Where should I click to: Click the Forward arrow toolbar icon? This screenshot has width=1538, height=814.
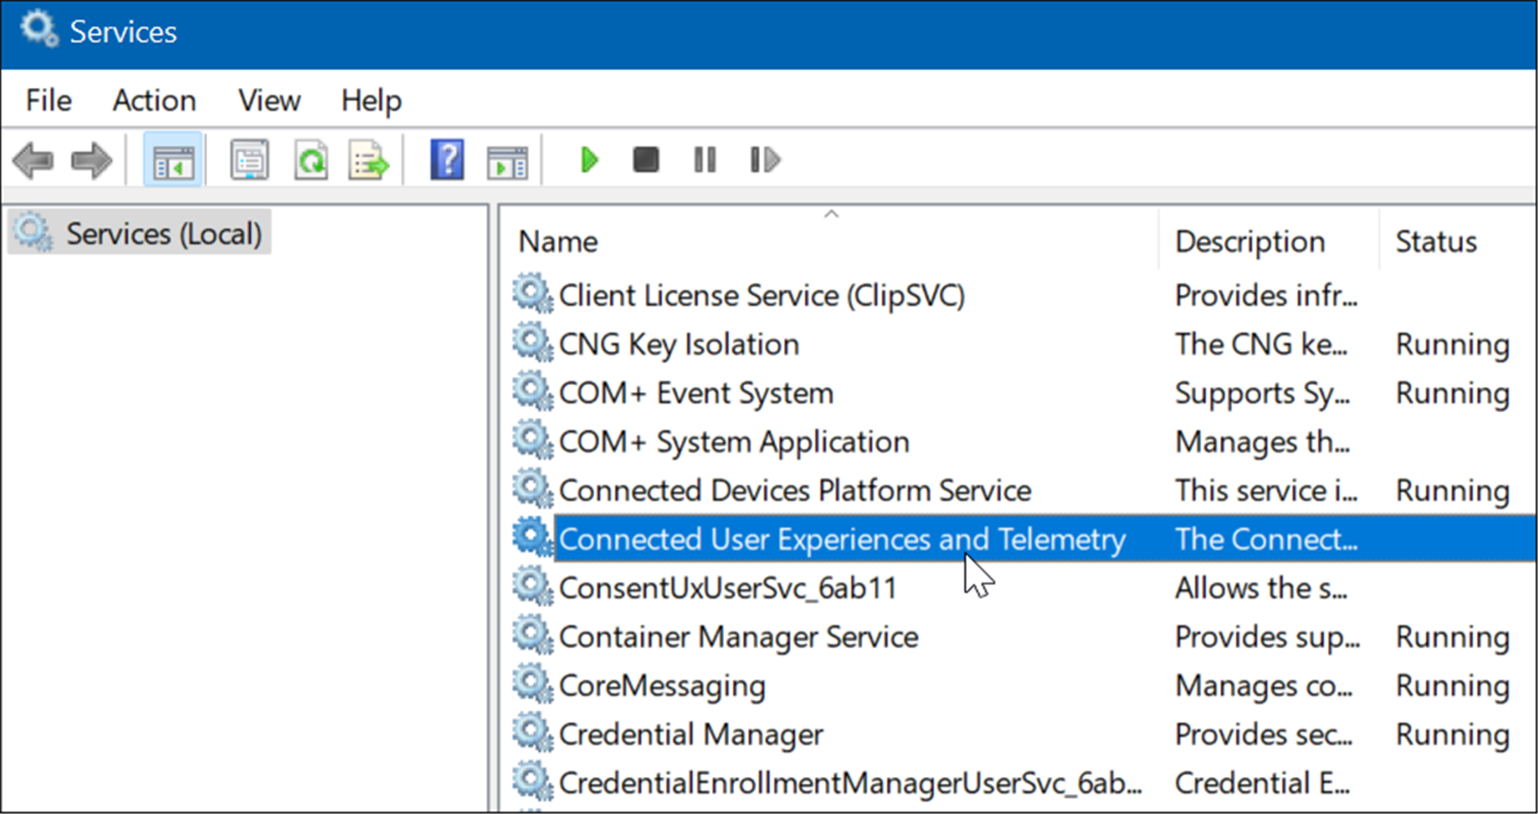click(91, 160)
